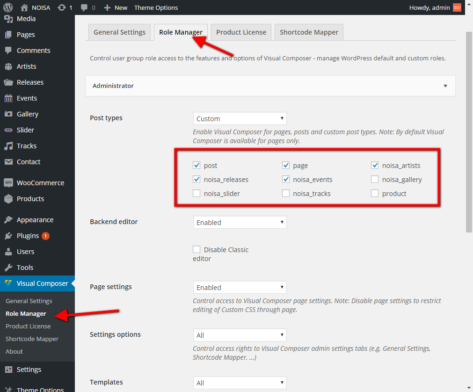Switch to the General Settings tab
Image resolution: width=473 pixels, height=392 pixels.
click(x=119, y=32)
